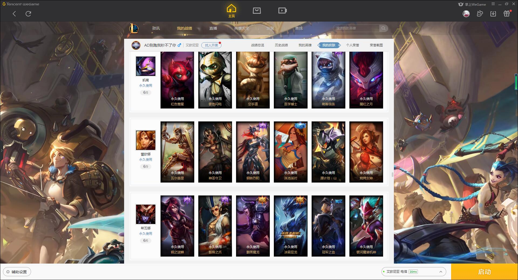Expand the 艾欧尼亚 电信 server dropdown
518x280 pixels.
[413, 272]
